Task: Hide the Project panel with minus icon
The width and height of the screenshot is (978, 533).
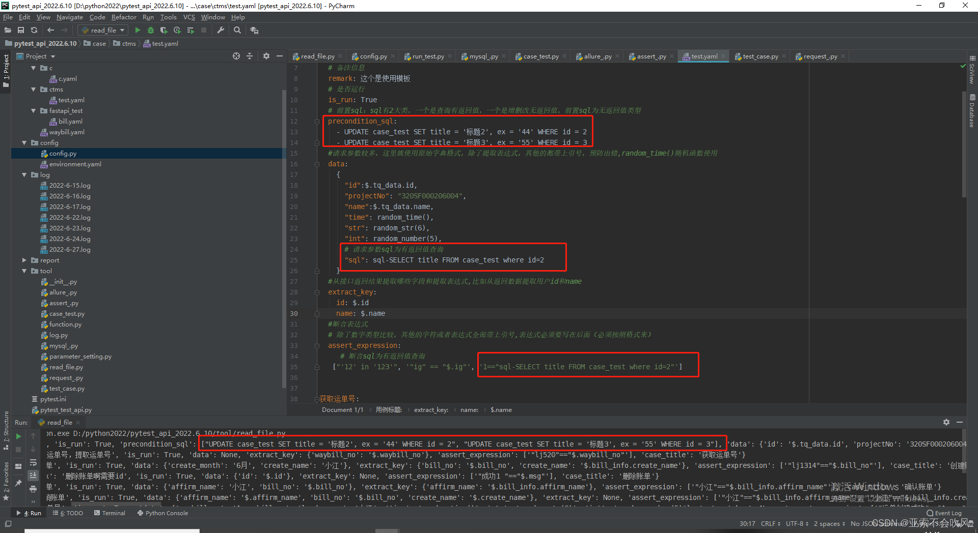Action: pos(280,56)
